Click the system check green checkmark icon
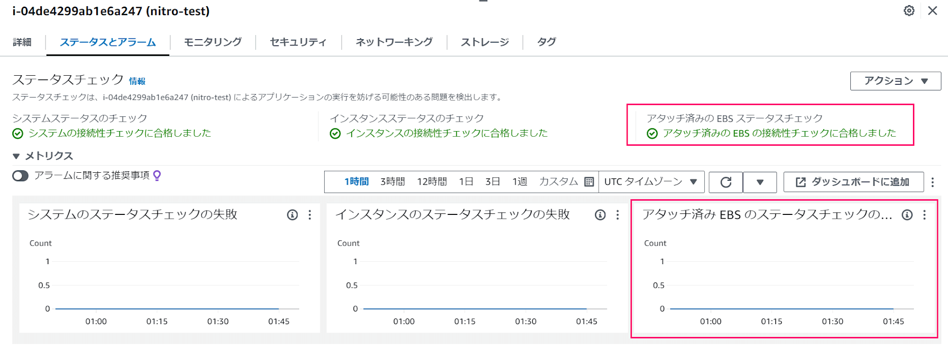Image resolution: width=948 pixels, height=345 pixels. point(18,133)
